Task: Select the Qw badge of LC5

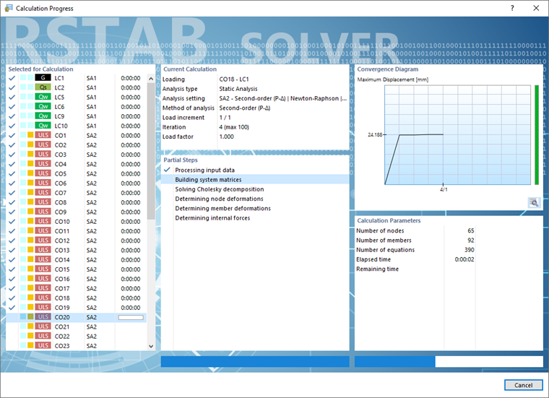Action: pyautogui.click(x=43, y=97)
